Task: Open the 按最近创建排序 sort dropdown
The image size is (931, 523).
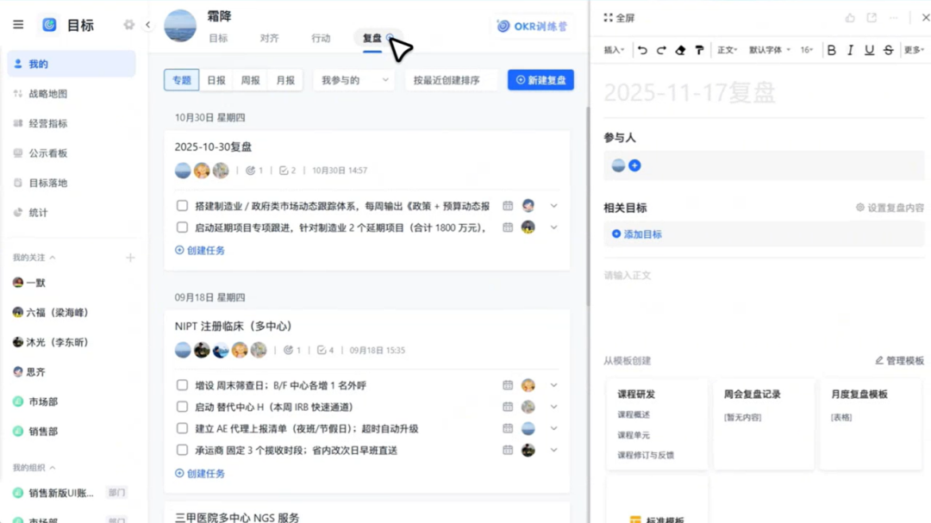Action: [x=451, y=80]
